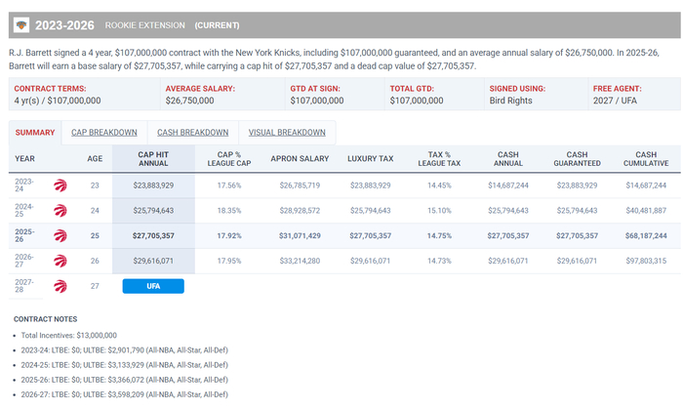Click the 14.73% tax percentage cell
683x409 pixels.
click(x=439, y=261)
